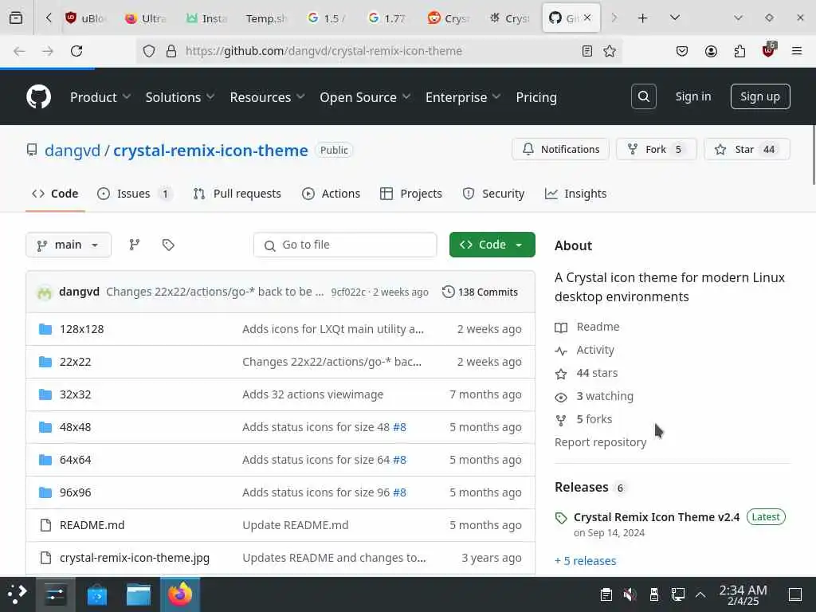Viewport: 816px width, 612px height.
Task: Click Report repository link
Action: click(601, 442)
